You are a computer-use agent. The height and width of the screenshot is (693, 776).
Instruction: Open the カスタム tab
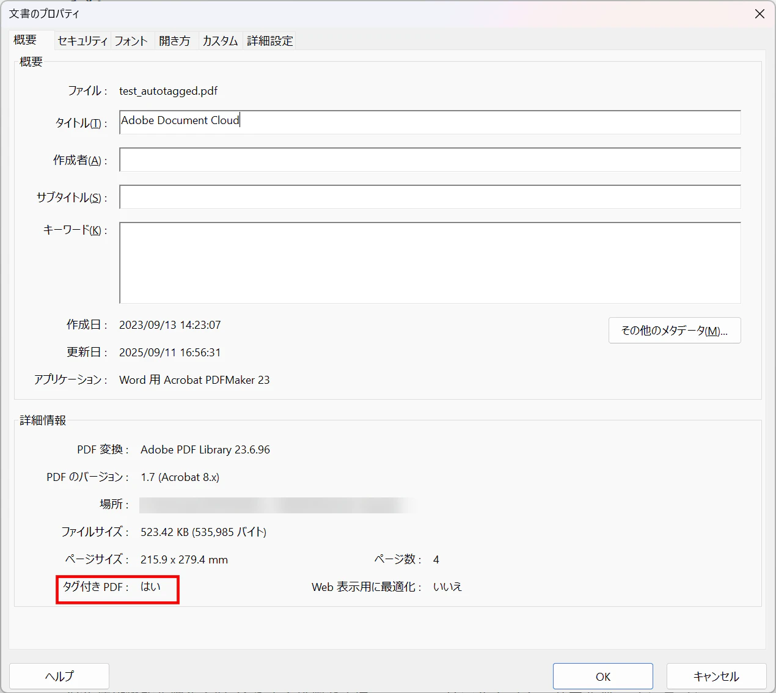pos(220,41)
